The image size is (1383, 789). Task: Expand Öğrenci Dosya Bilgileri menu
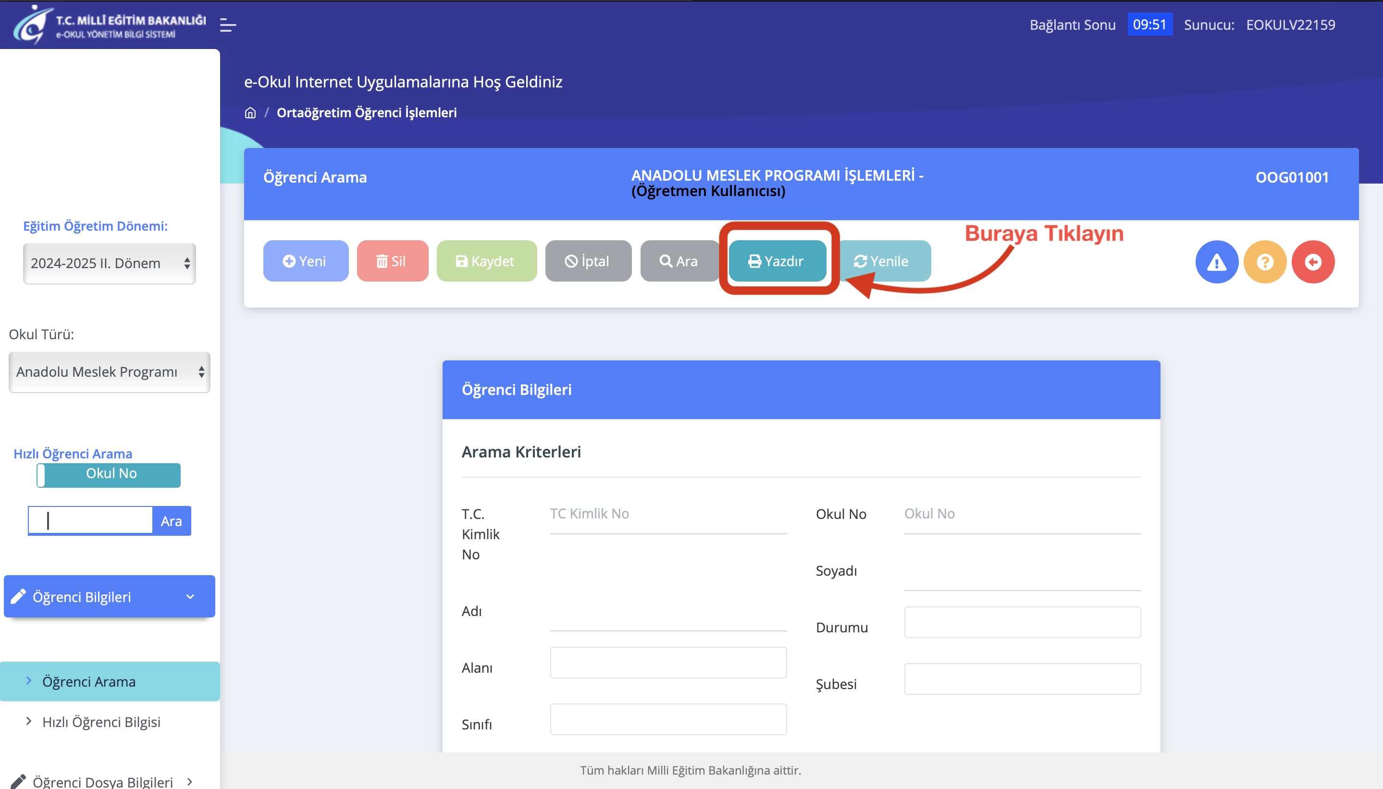coord(102,780)
